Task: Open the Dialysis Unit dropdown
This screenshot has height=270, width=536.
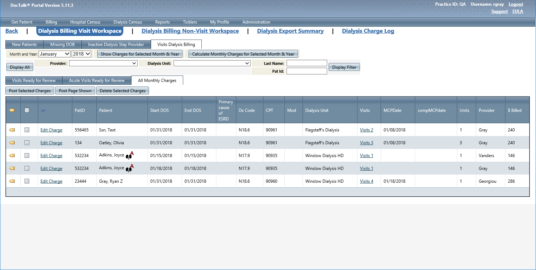Action: pos(212,63)
